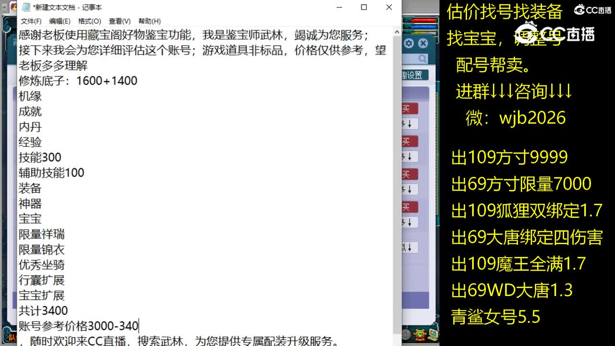Click the 共计3400 line
The height and width of the screenshot is (346, 615).
(43, 310)
